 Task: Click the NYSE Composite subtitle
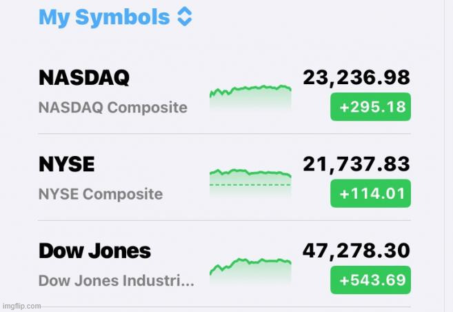[x=100, y=194]
